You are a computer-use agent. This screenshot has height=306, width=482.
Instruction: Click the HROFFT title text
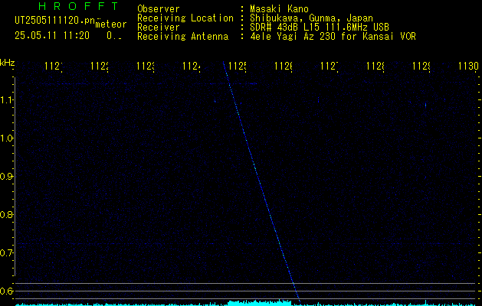pyautogui.click(x=78, y=6)
